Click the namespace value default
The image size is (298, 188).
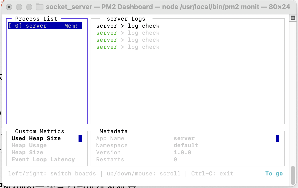click(186, 145)
